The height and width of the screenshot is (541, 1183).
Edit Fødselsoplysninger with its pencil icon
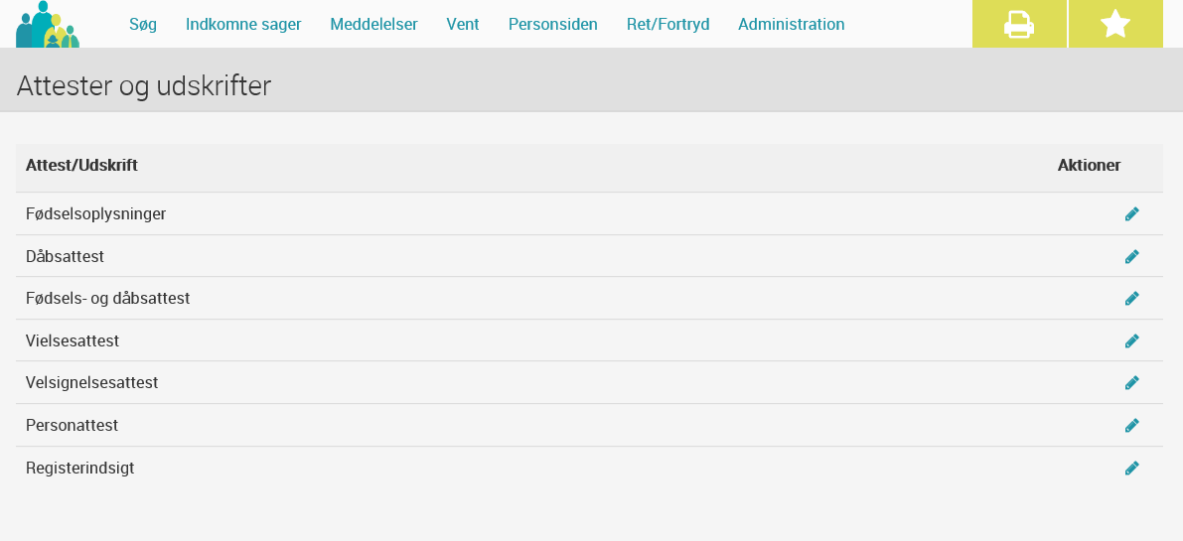point(1131,214)
